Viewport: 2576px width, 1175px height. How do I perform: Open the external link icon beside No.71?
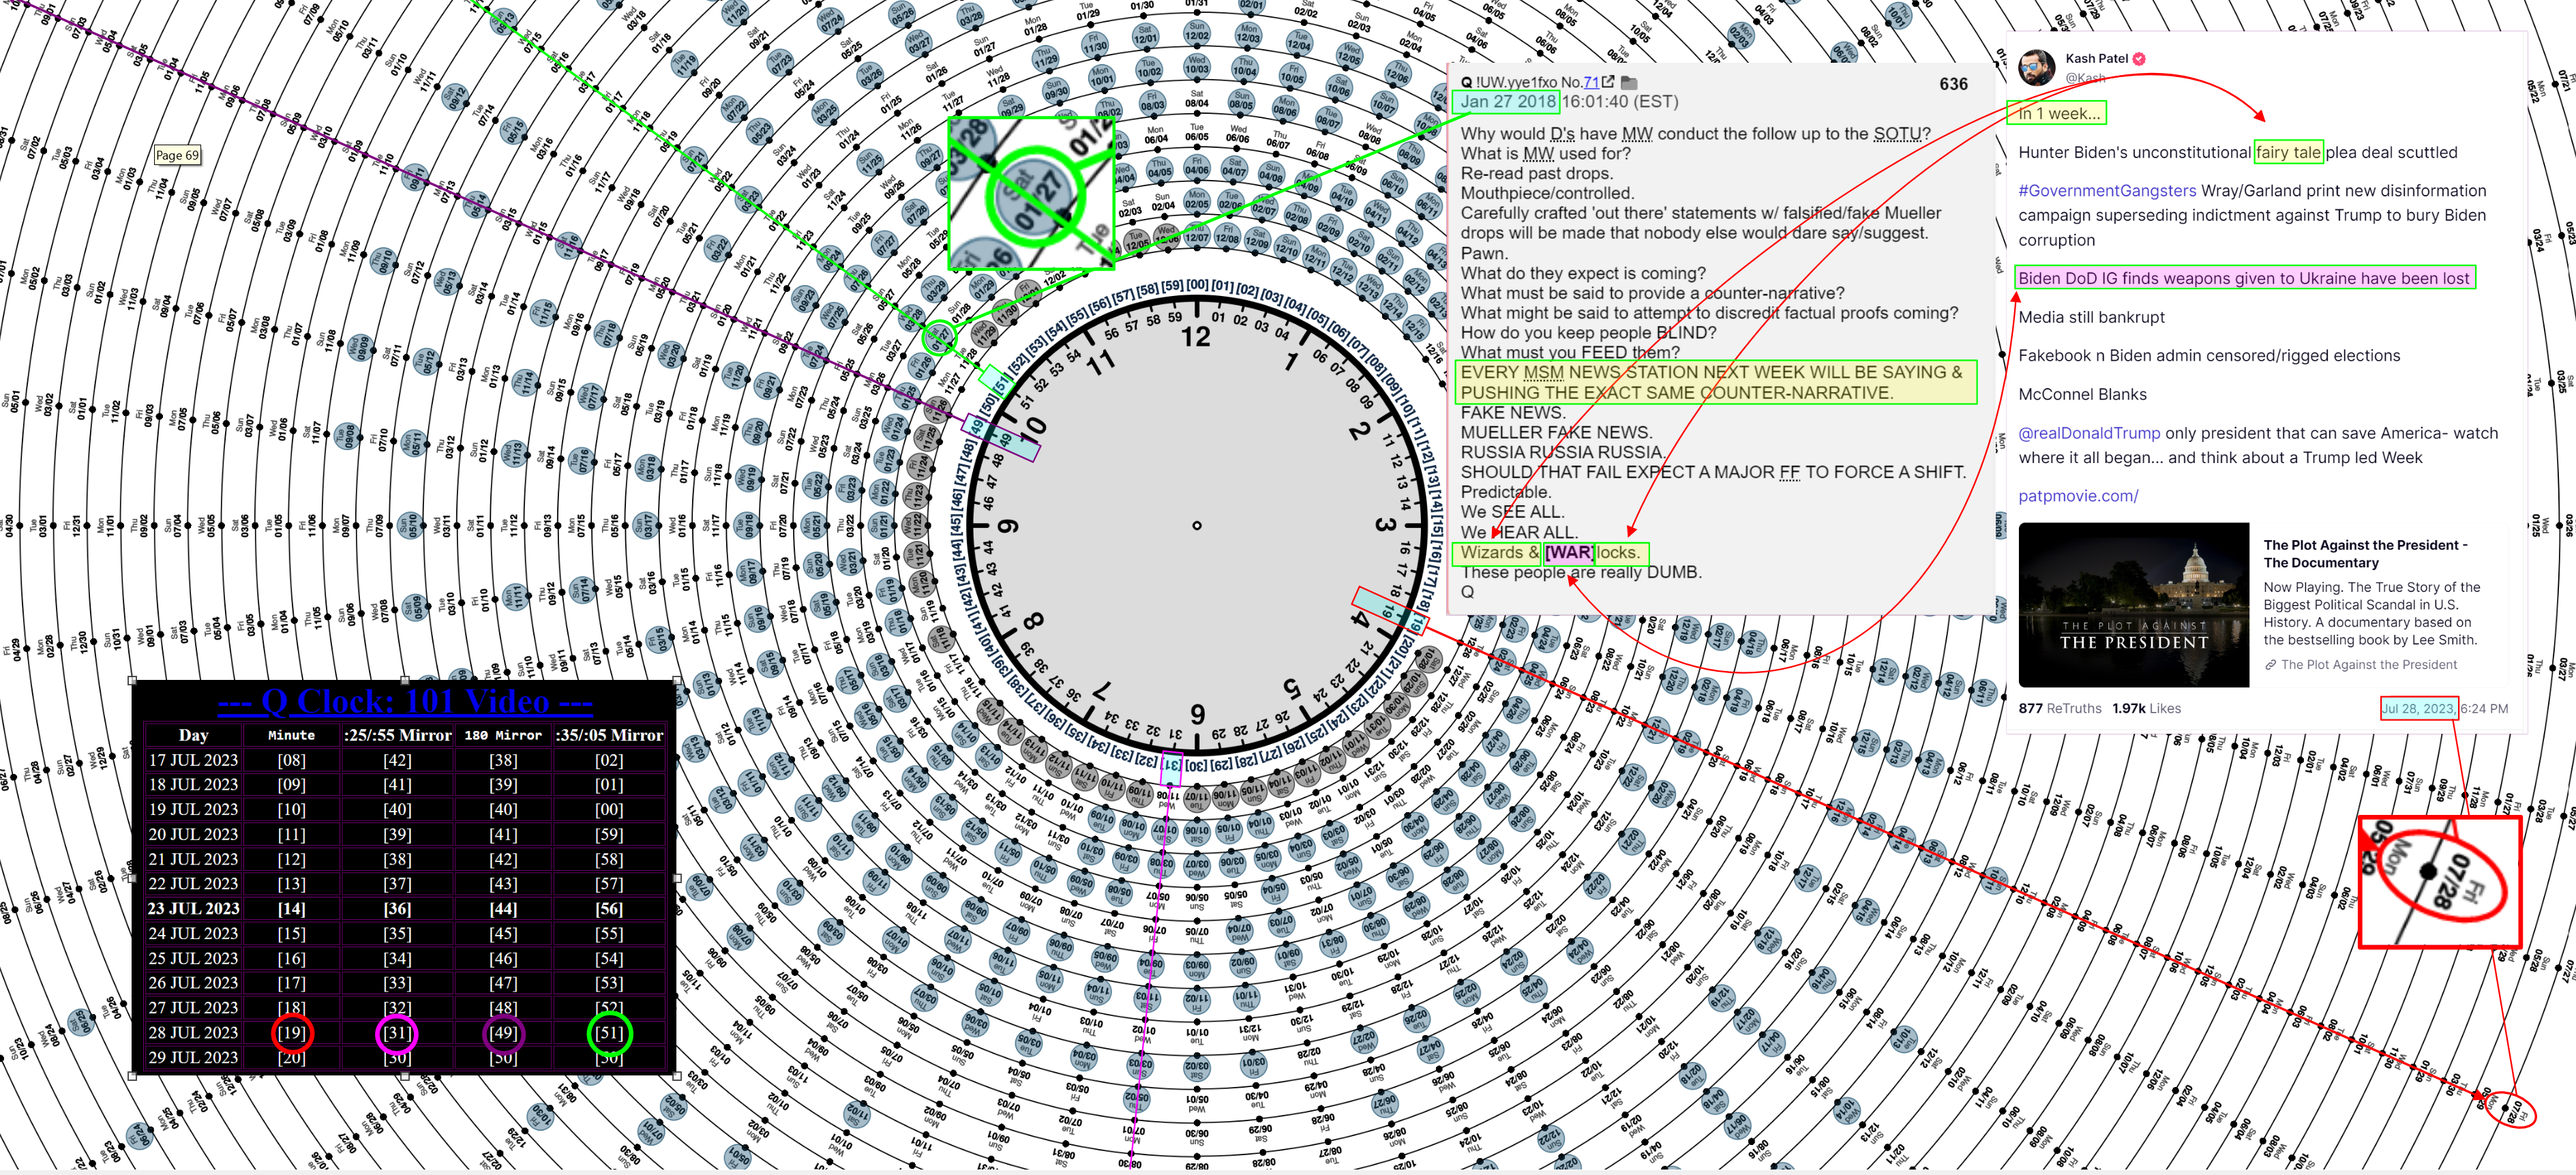pos(1607,82)
